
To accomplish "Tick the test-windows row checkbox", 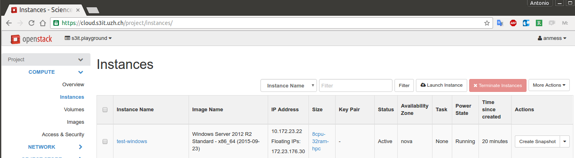I will 105,141.
